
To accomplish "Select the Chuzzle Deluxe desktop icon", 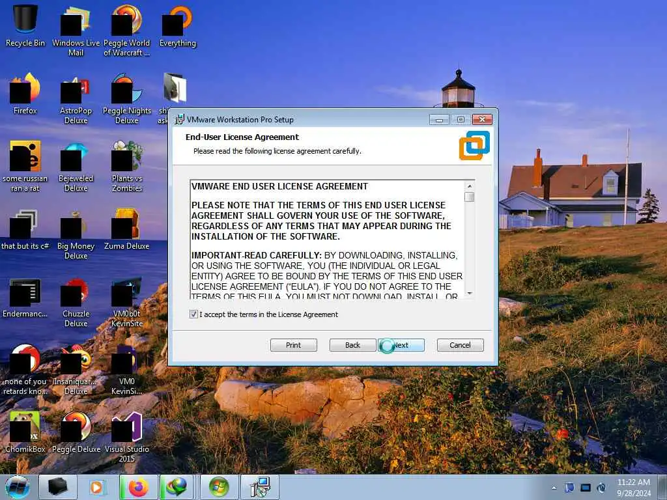I will tap(76, 302).
